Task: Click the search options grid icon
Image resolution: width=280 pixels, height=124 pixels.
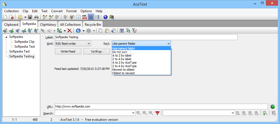Action: [273, 113]
